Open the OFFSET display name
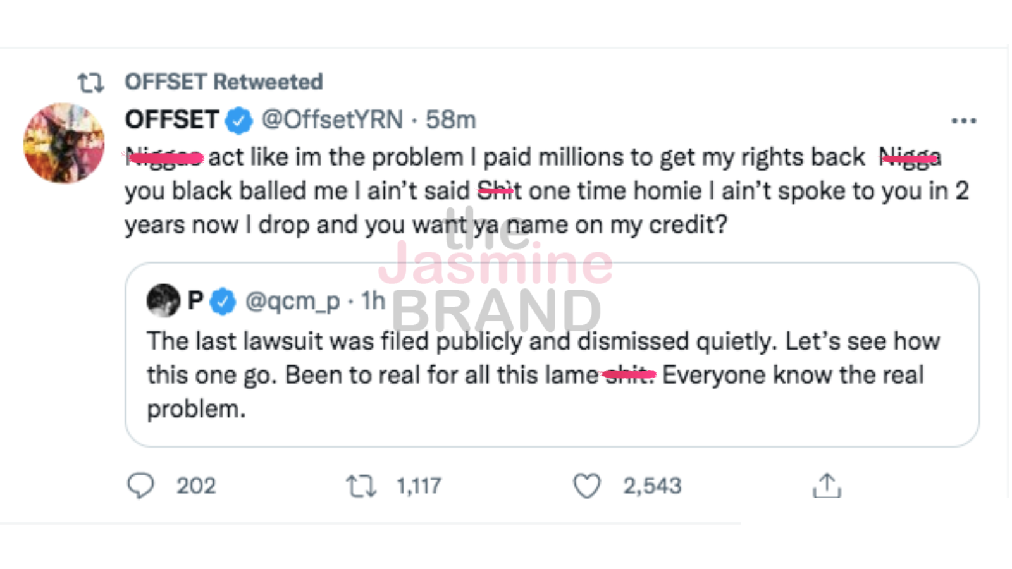Image resolution: width=1012 pixels, height=569 pixels. click(x=171, y=119)
